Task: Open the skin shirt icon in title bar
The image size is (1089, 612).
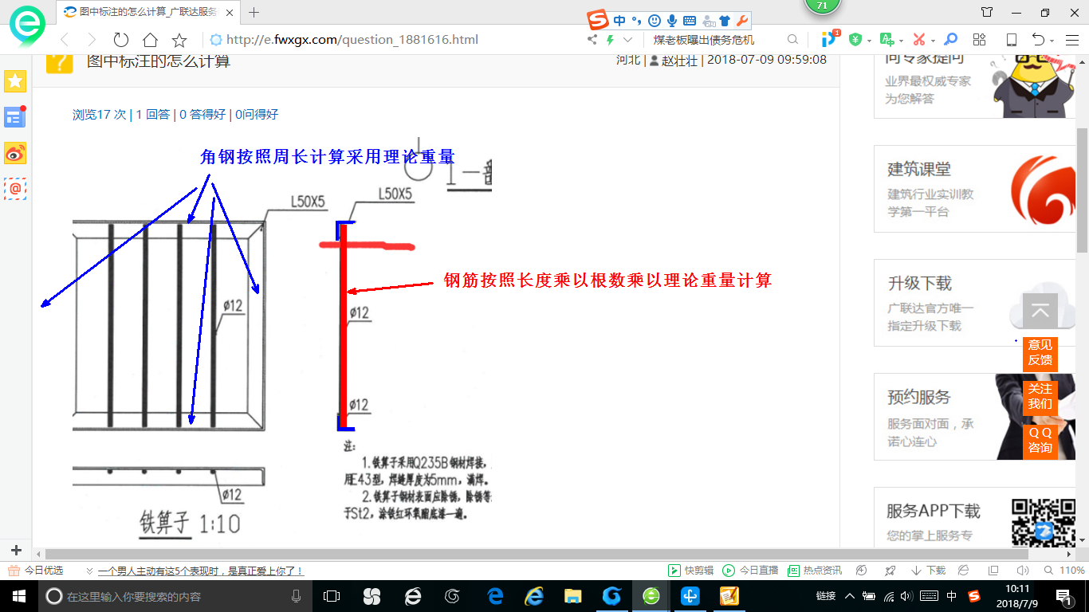Action: coord(987,12)
